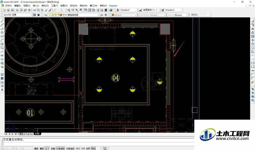Open the 修改(M) menu

pos(83,6)
